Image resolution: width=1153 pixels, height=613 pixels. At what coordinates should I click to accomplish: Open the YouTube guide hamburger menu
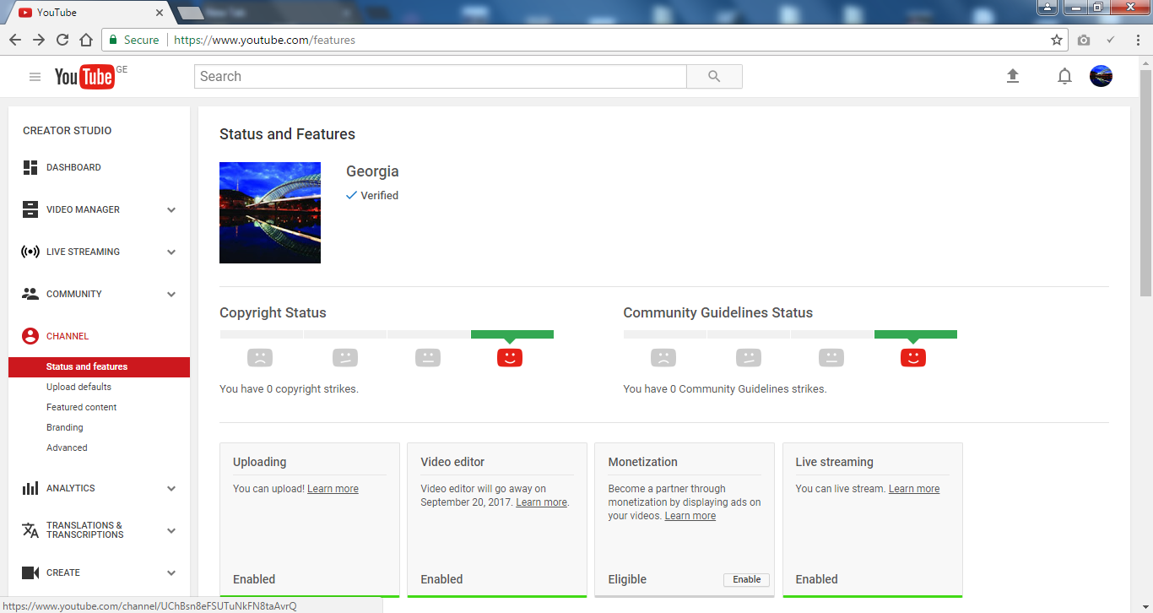pos(35,77)
